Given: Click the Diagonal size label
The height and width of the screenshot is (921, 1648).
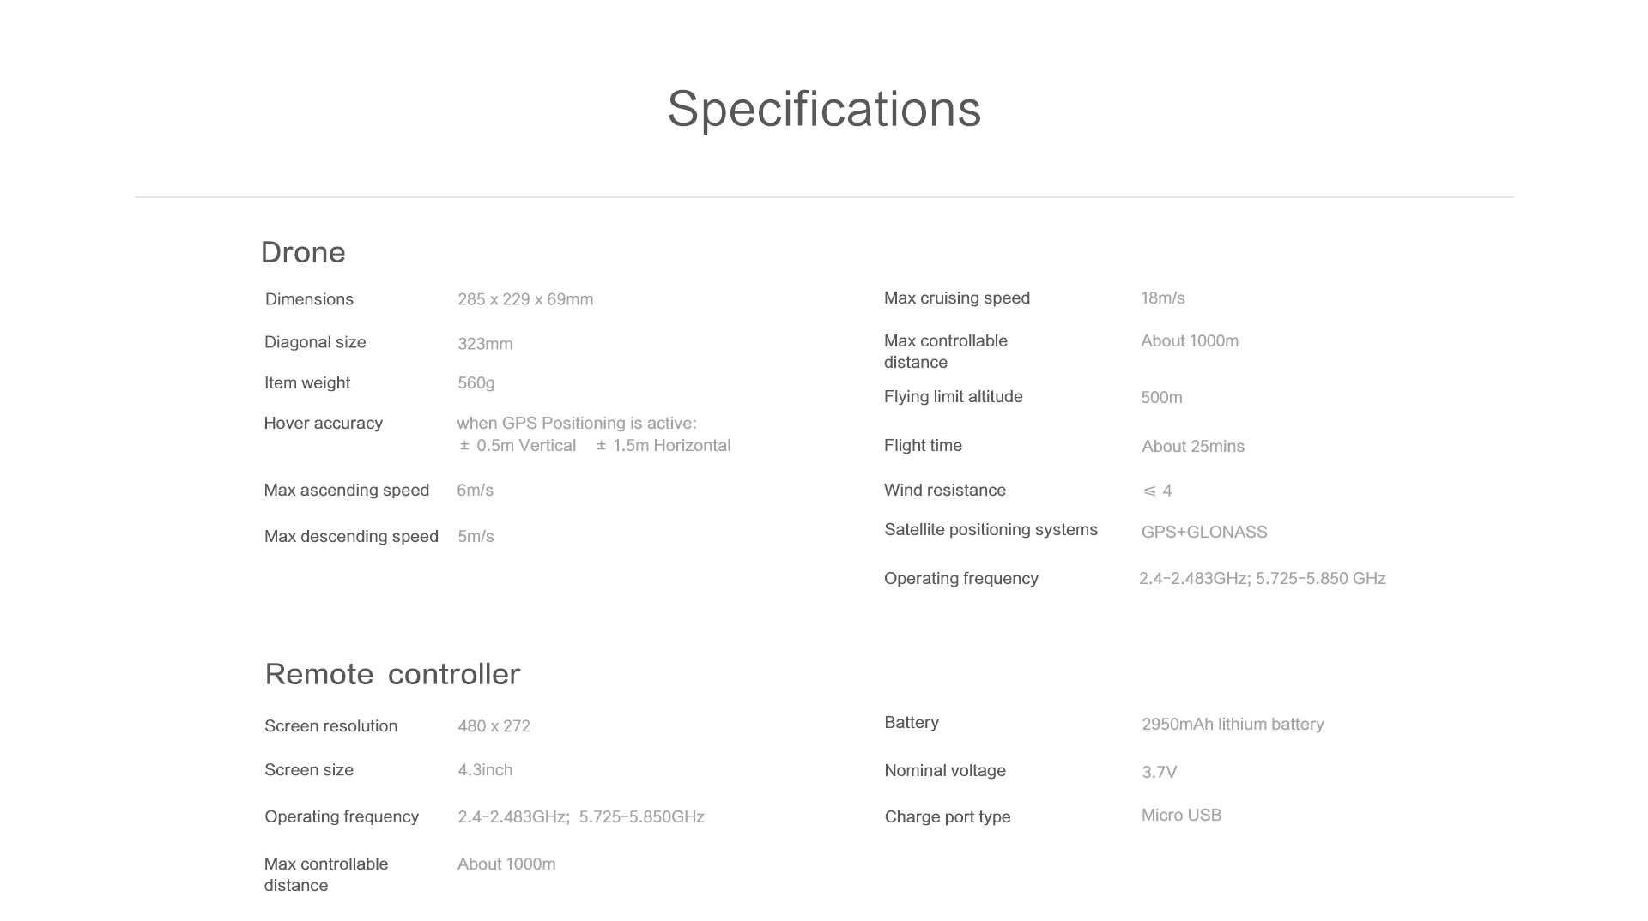Looking at the screenshot, I should coord(315,342).
